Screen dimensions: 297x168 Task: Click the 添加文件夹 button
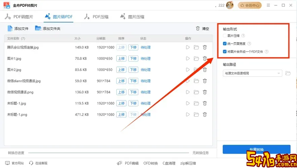48,29
